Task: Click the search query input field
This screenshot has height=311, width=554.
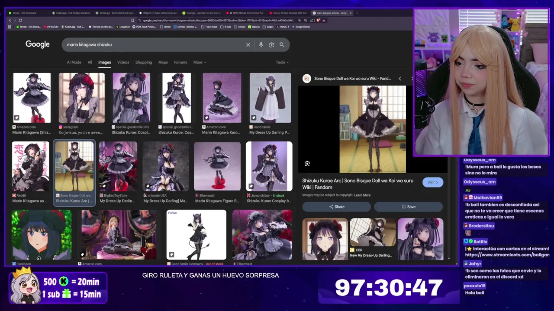Action: (154, 44)
